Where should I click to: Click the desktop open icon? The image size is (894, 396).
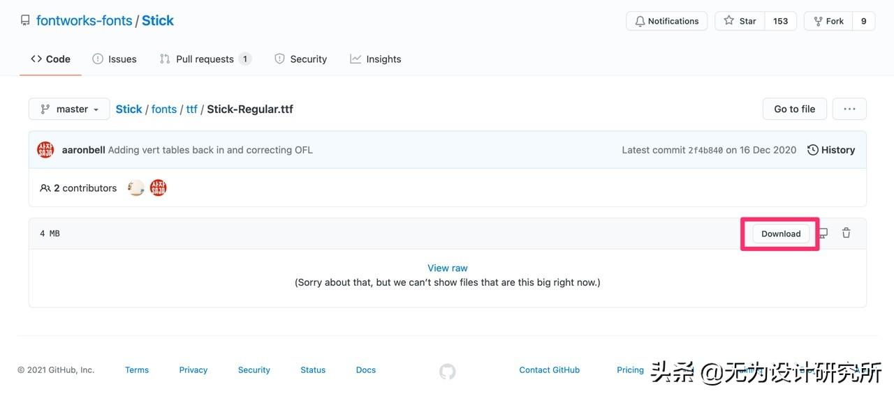823,233
